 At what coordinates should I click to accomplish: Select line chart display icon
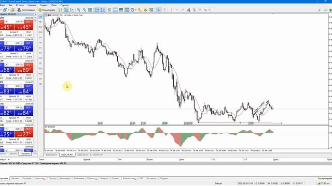[x=72, y=10]
